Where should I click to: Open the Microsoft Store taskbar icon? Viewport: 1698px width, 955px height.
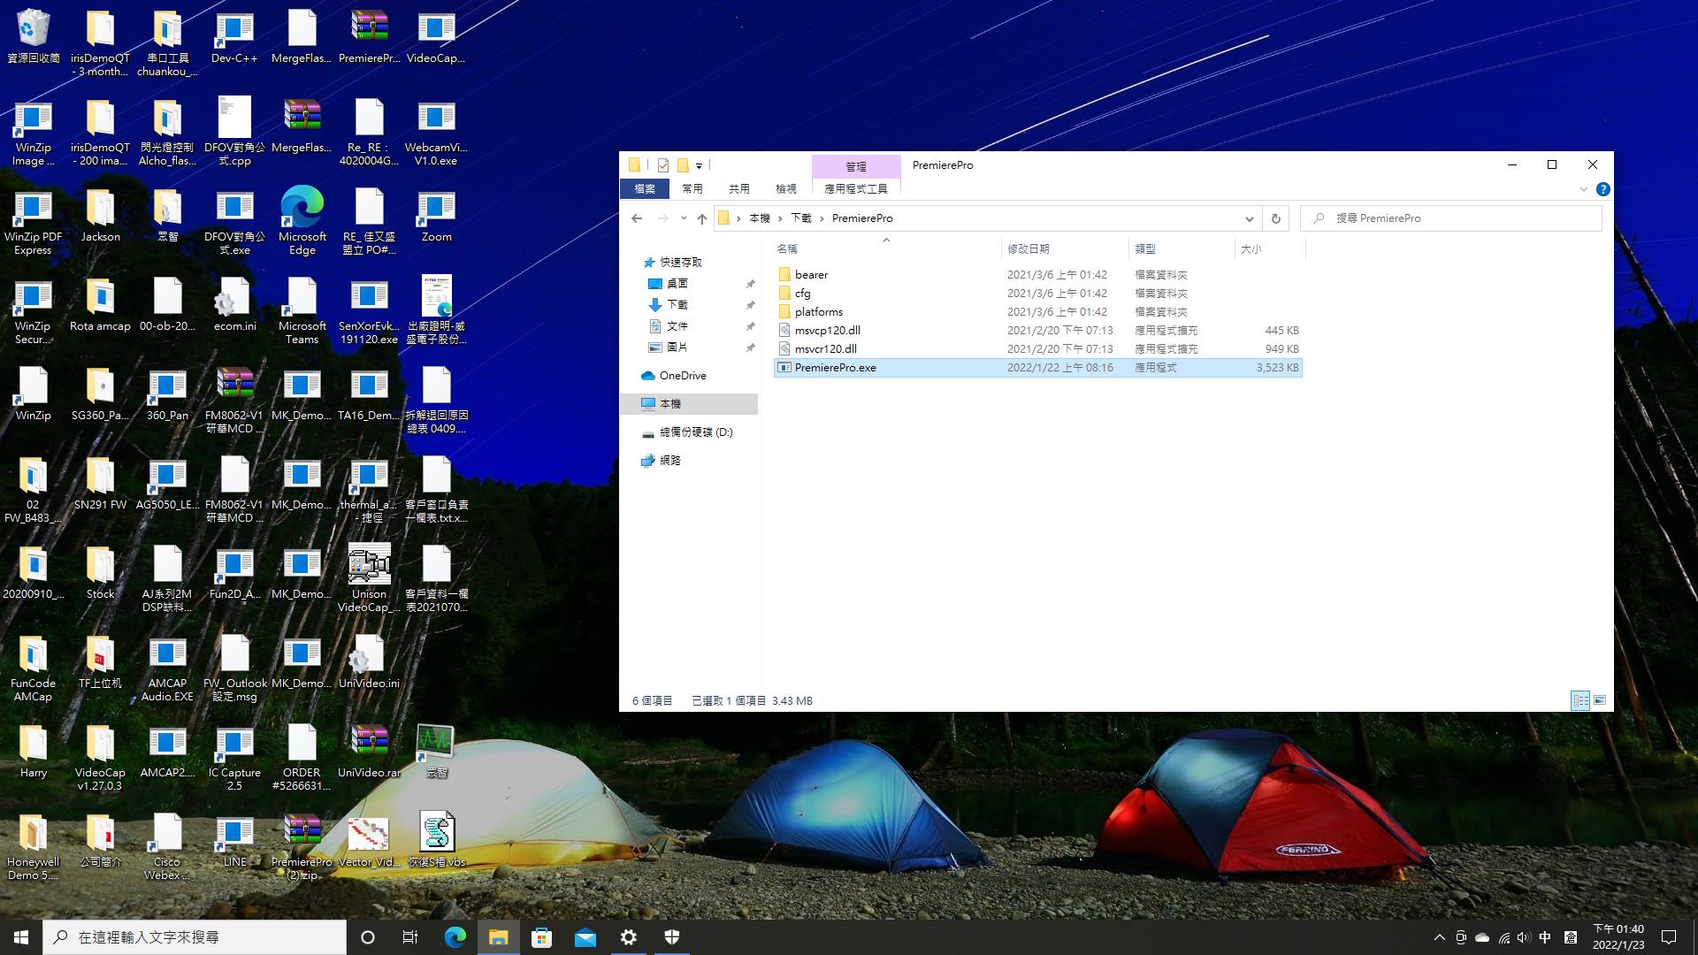click(541, 937)
